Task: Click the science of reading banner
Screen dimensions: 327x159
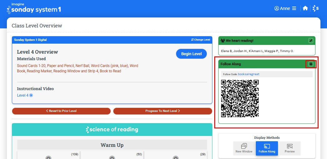Action: click(x=112, y=129)
